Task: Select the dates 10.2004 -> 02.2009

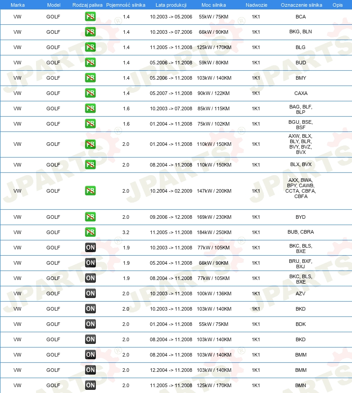Action: 171,191
